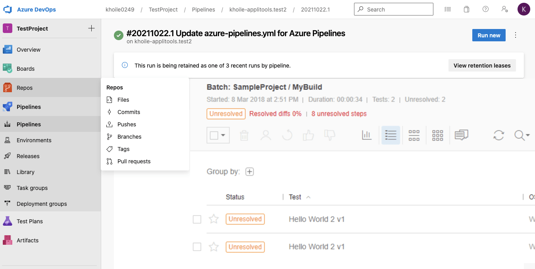535x269 pixels.
Task: Star the second Hello World 2 v1 test
Action: pyautogui.click(x=214, y=247)
